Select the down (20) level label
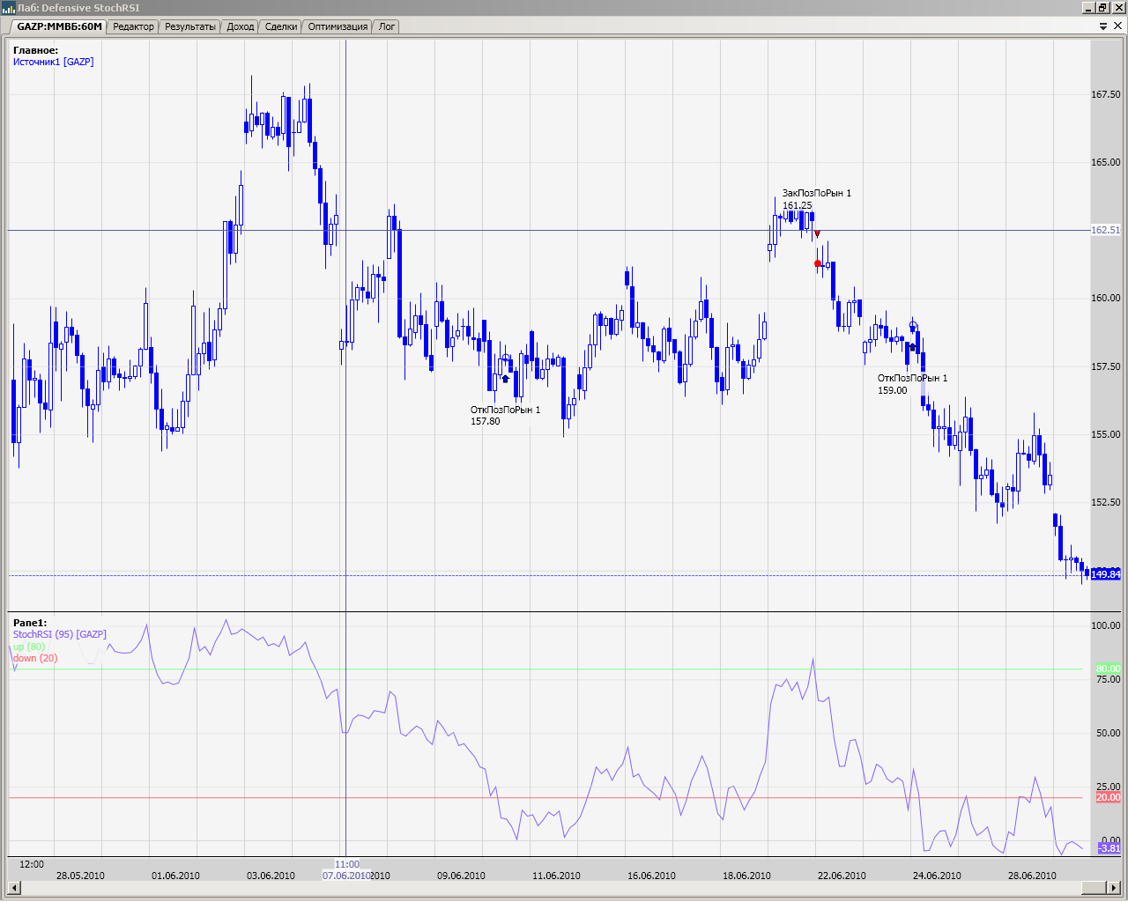Viewport: 1128px width, 902px height. coord(35,658)
